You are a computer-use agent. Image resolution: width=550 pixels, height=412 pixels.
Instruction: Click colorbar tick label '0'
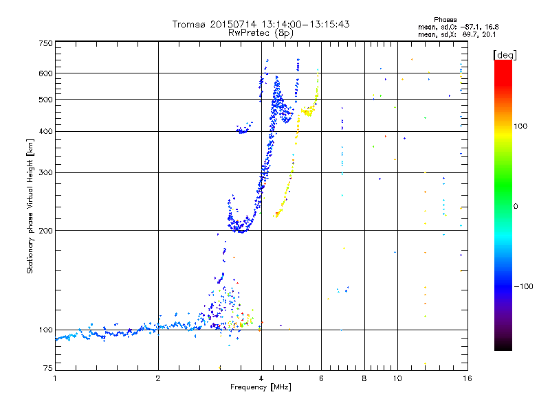[x=516, y=206]
